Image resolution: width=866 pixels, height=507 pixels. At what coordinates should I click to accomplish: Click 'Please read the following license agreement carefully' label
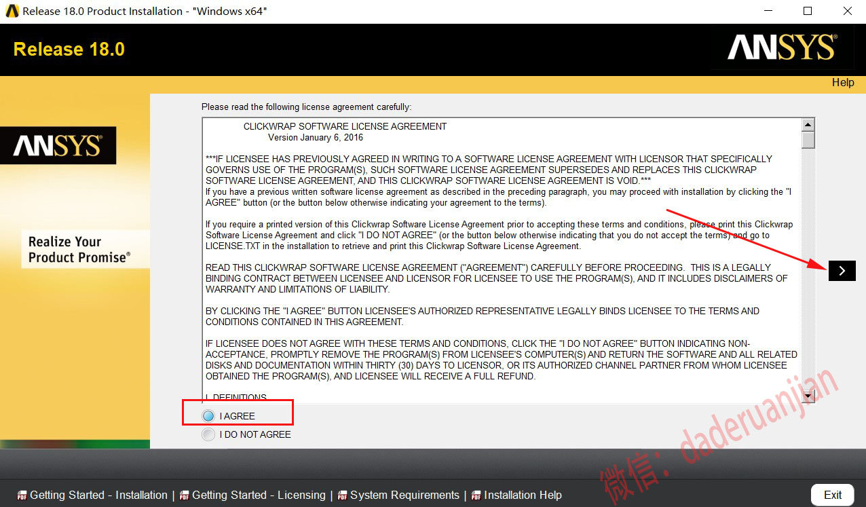tap(306, 107)
